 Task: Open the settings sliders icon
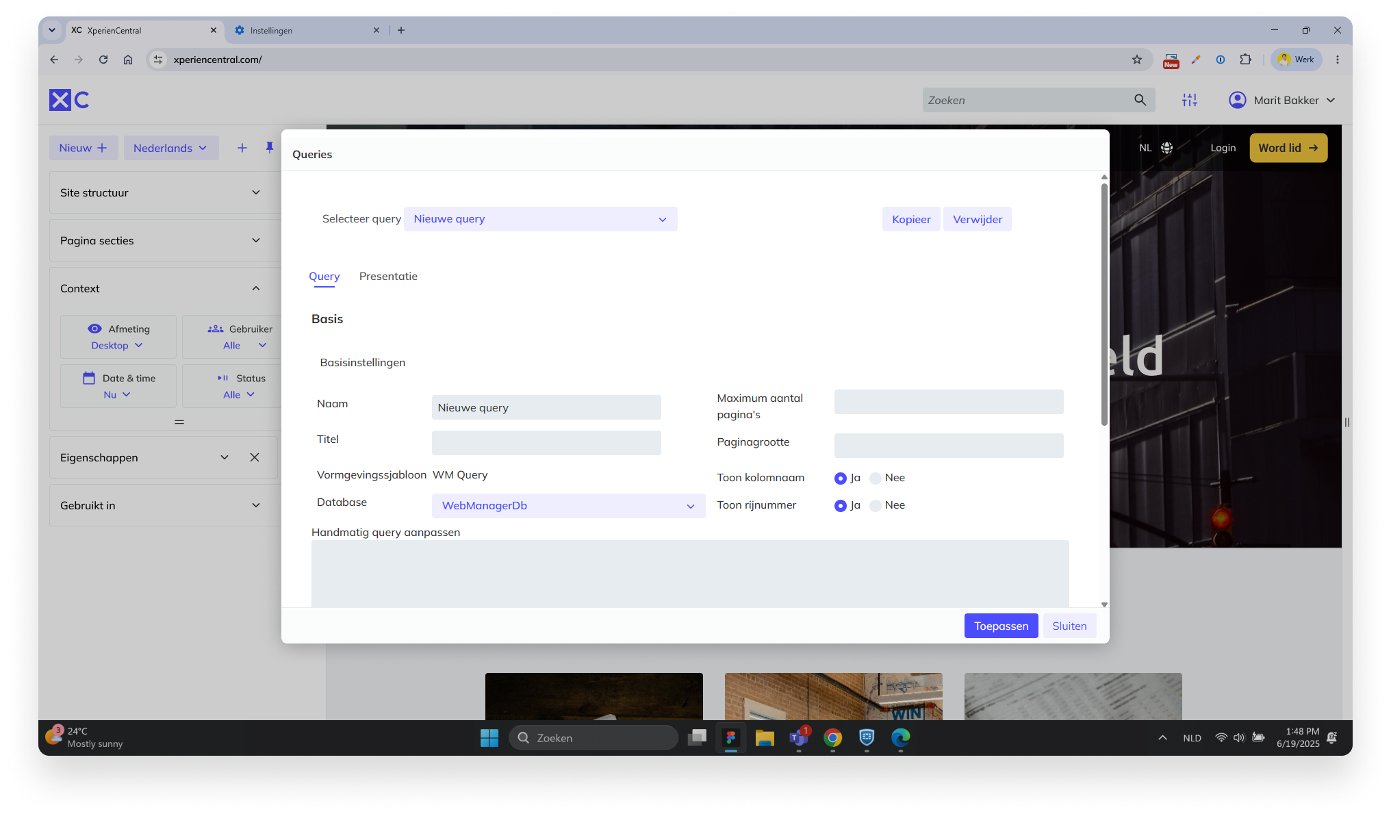click(1190, 100)
